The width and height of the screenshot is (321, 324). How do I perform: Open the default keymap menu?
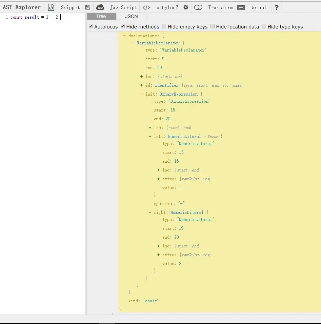(x=260, y=7)
